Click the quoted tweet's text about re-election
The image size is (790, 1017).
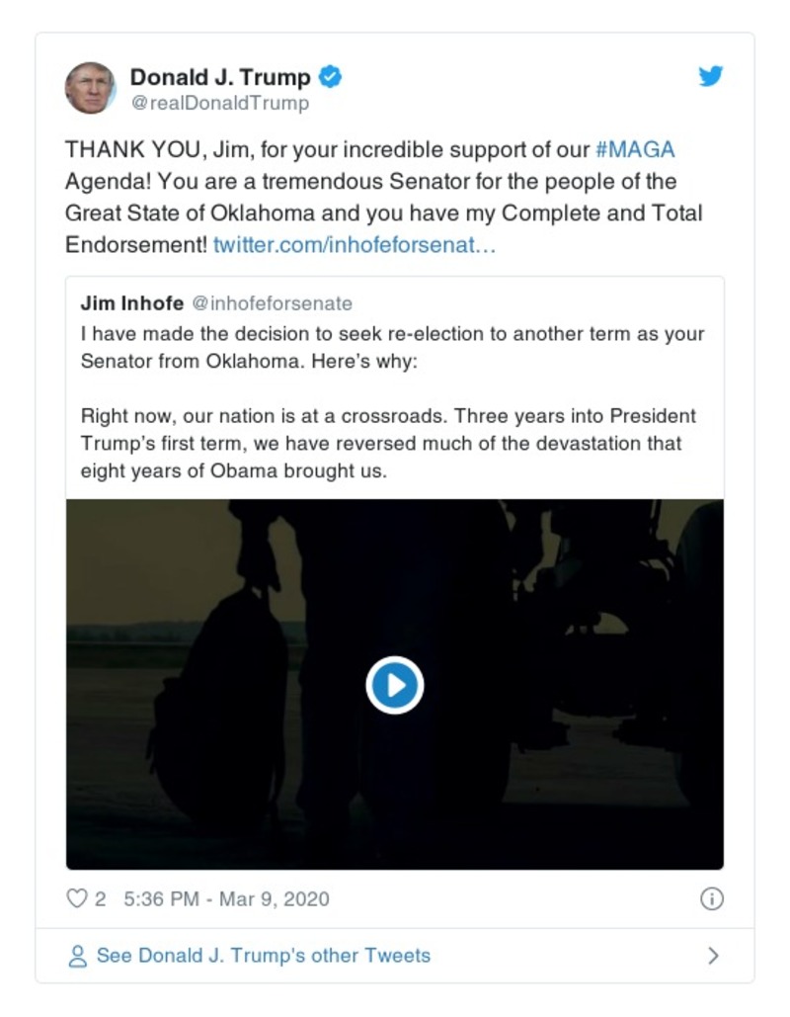[393, 346]
